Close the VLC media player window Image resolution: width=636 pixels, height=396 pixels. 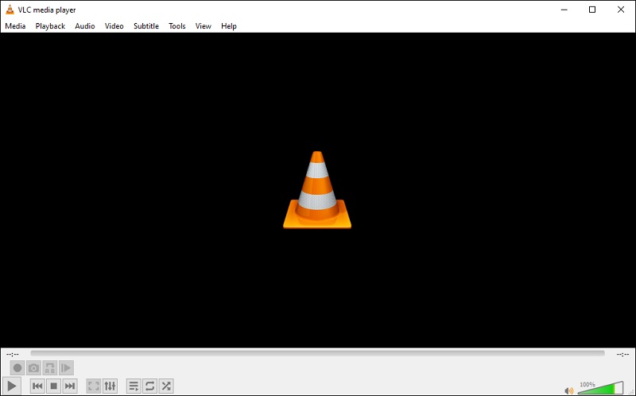(621, 10)
